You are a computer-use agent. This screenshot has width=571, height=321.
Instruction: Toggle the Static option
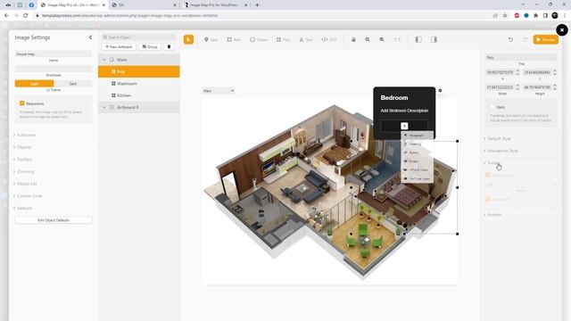click(x=492, y=107)
